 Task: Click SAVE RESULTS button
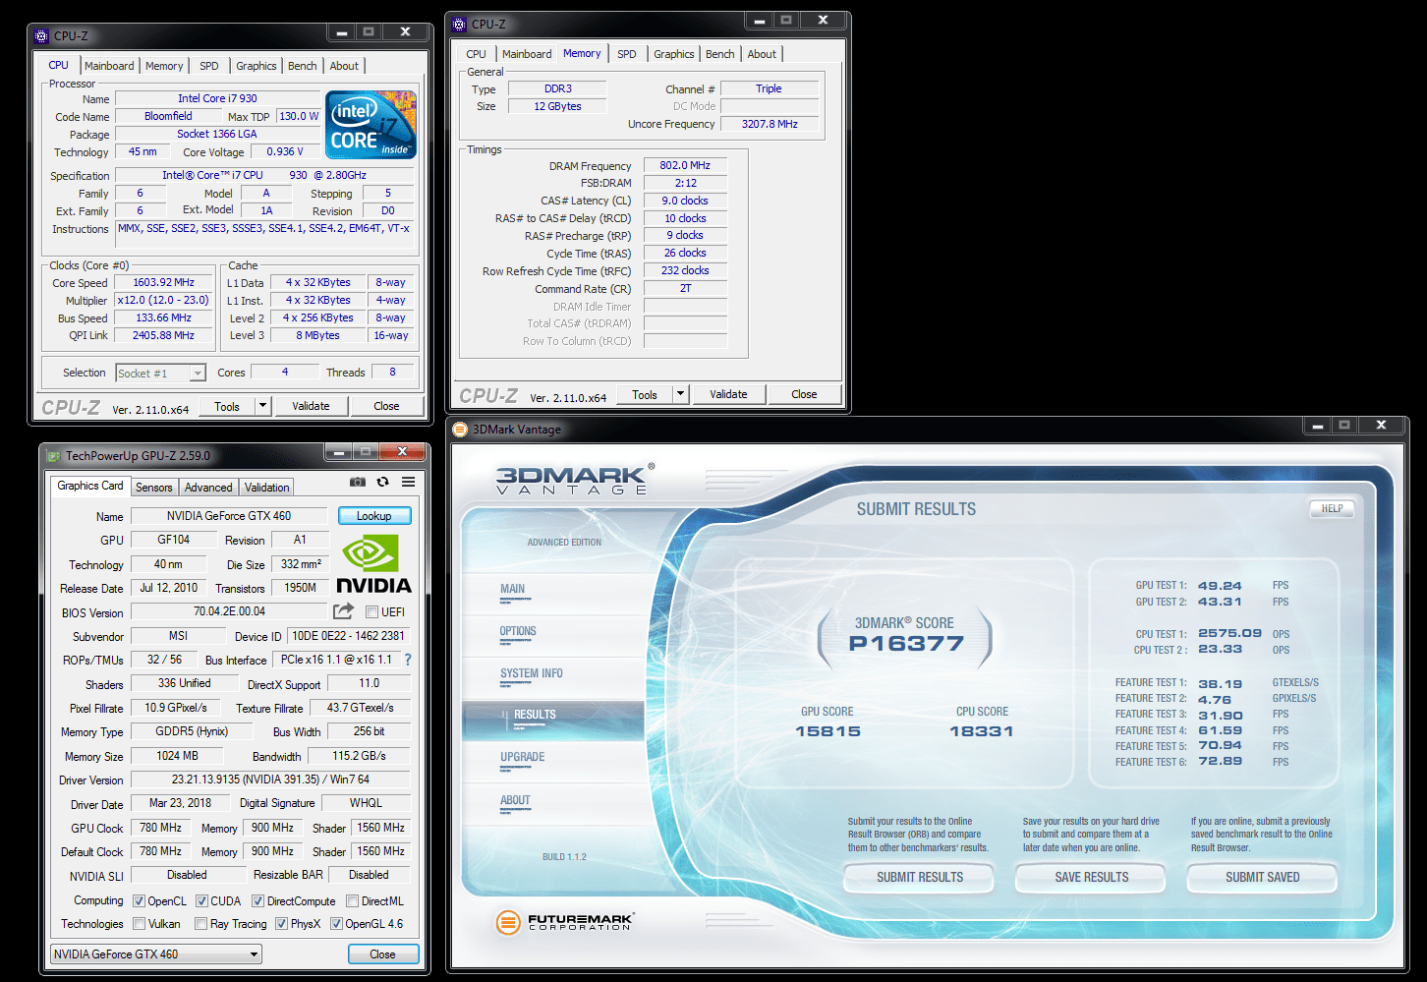[1092, 877]
